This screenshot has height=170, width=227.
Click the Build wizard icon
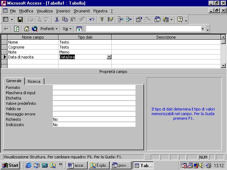point(147,19)
